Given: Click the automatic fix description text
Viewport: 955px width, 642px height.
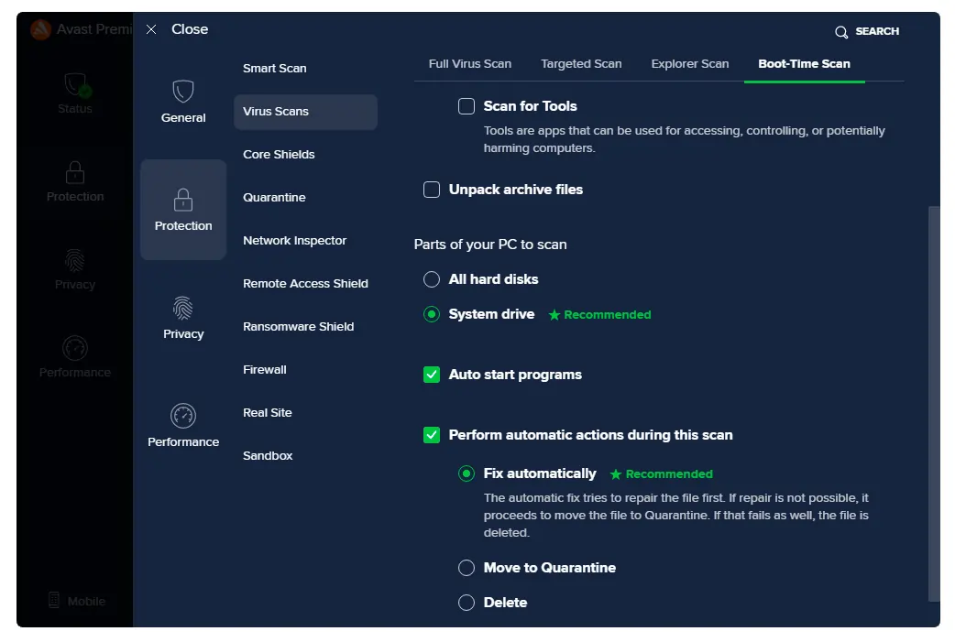Looking at the screenshot, I should (x=676, y=516).
